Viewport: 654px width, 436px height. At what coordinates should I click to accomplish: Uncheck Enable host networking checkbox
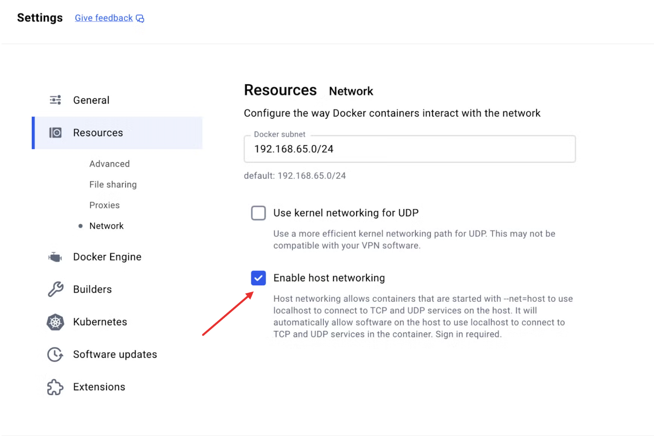[259, 278]
